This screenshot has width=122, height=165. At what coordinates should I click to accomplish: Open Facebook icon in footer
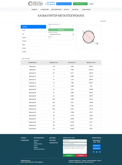[94, 152]
